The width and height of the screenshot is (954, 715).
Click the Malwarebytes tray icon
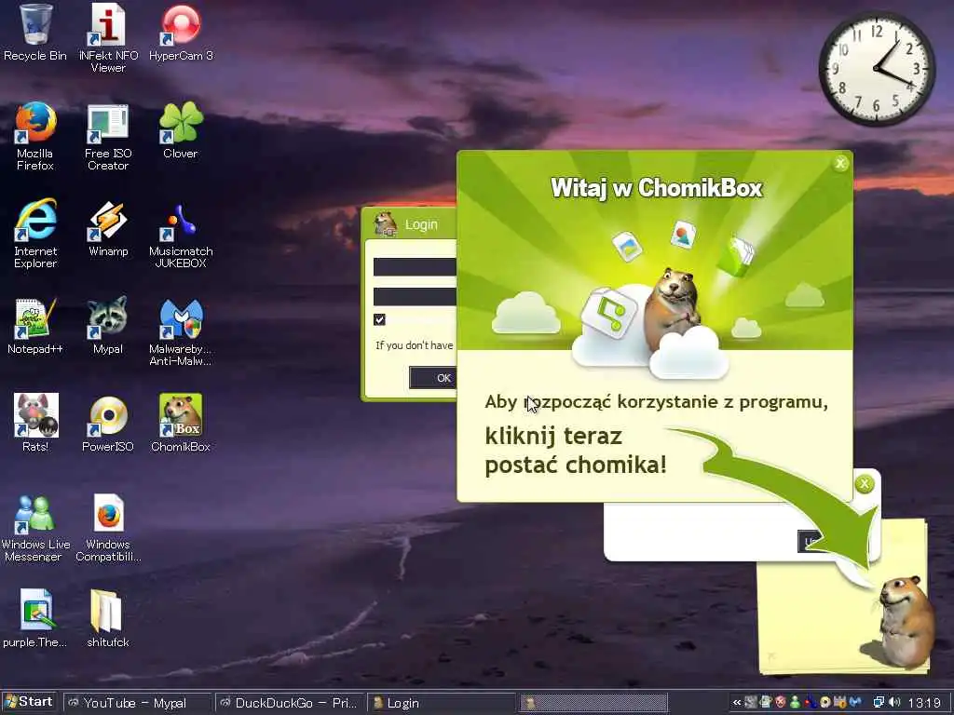855,702
